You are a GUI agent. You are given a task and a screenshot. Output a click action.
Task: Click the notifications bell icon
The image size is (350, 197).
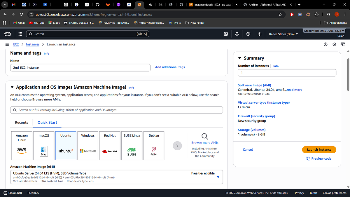pos(237,34)
